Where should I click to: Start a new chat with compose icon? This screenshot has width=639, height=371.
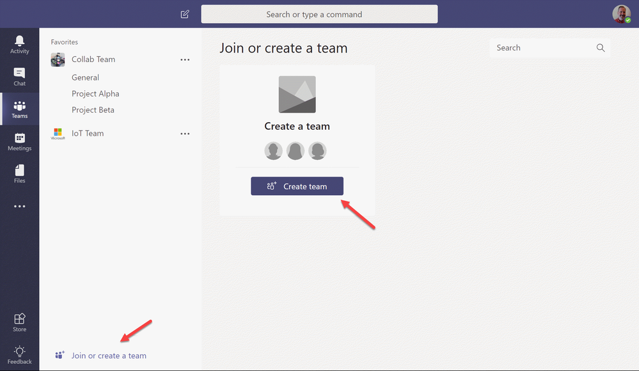[185, 14]
